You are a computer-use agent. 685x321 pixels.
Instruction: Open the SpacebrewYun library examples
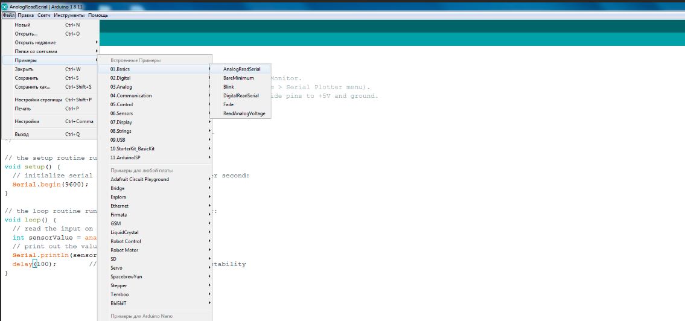155,276
